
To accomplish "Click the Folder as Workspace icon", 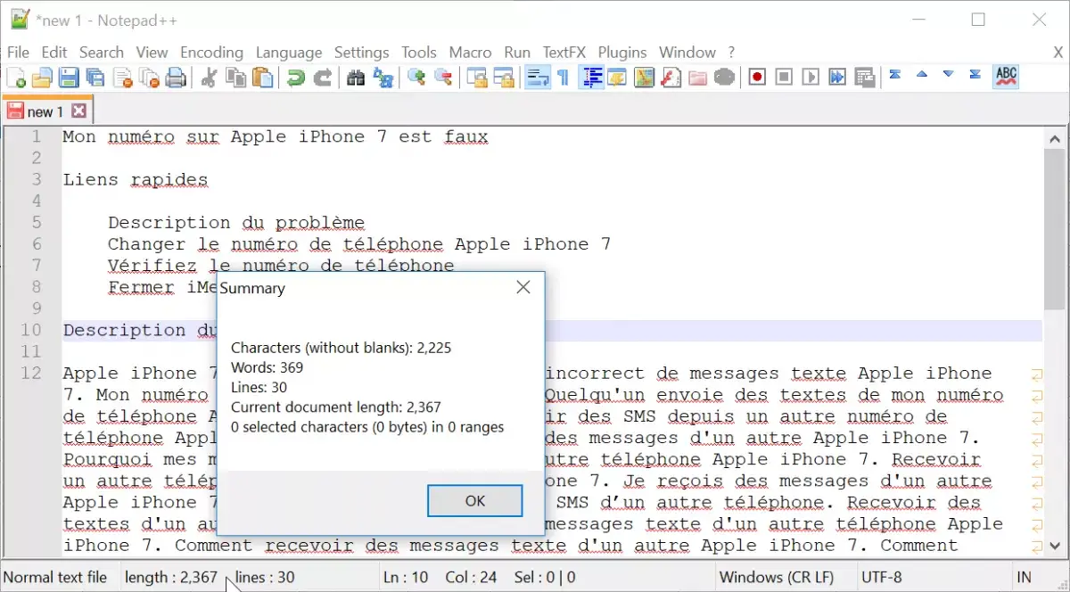I will pyautogui.click(x=697, y=78).
